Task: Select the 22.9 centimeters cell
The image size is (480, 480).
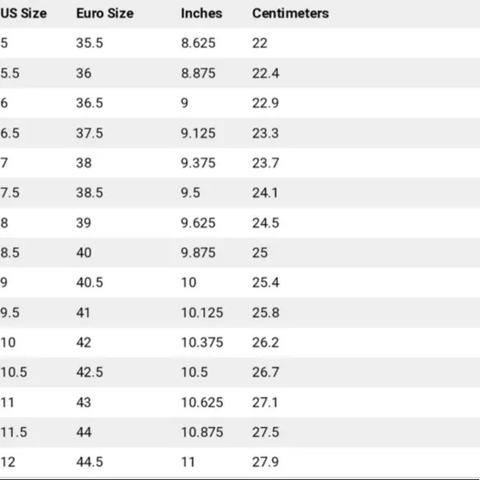Action: (x=266, y=103)
